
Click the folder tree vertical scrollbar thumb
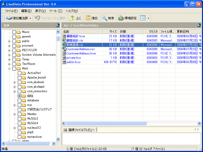coord(58,39)
